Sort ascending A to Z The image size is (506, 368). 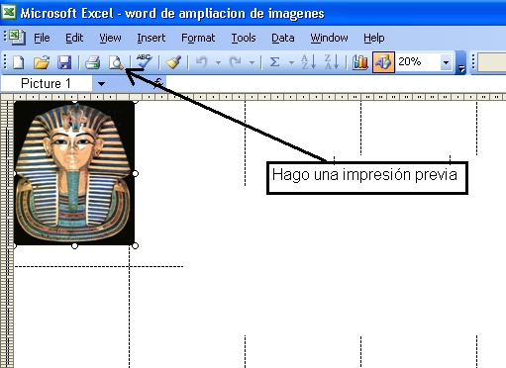pos(308,61)
